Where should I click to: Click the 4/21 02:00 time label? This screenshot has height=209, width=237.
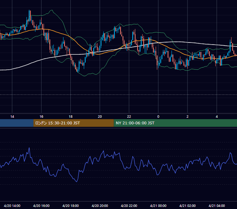click(x=188, y=206)
